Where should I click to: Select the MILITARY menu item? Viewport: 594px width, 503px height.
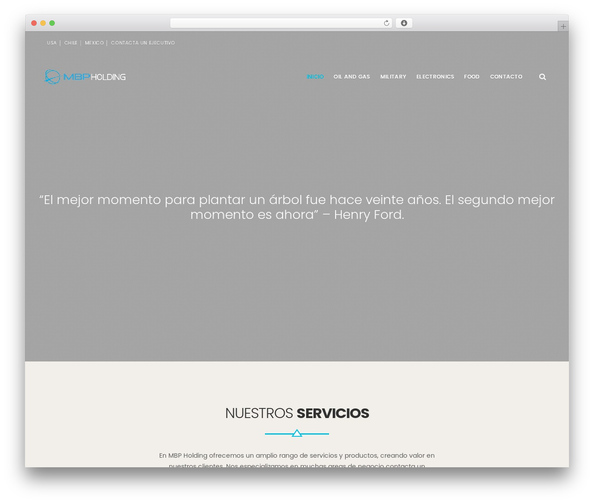click(393, 77)
